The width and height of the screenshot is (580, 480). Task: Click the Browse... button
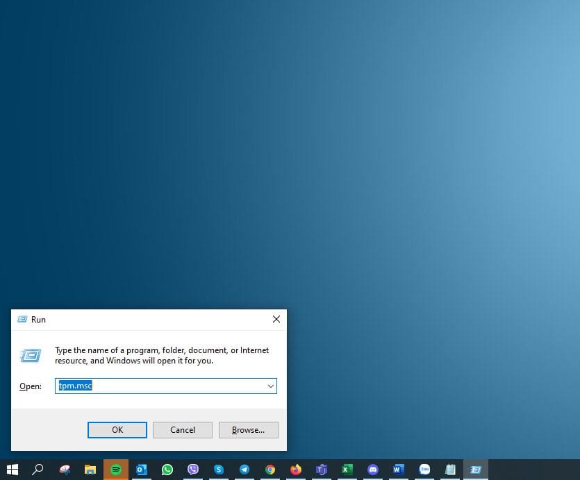tap(248, 430)
